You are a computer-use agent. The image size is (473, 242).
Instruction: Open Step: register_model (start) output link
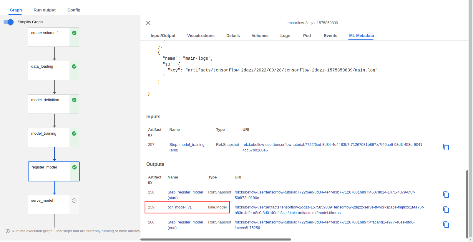click(185, 195)
